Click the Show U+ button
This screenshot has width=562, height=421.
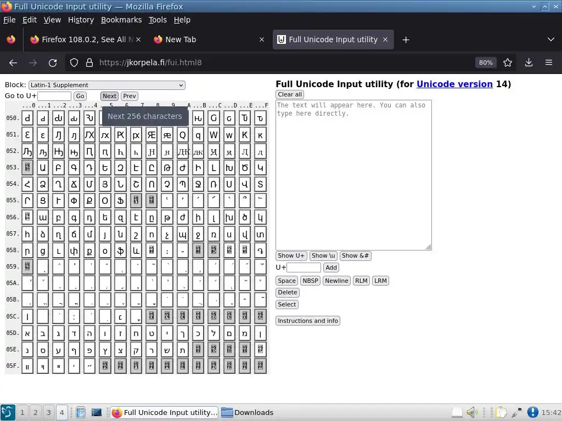click(x=291, y=255)
